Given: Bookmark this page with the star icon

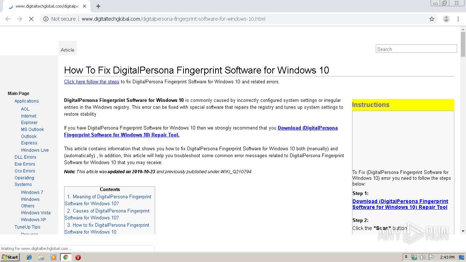Looking at the screenshot, I should [x=432, y=19].
